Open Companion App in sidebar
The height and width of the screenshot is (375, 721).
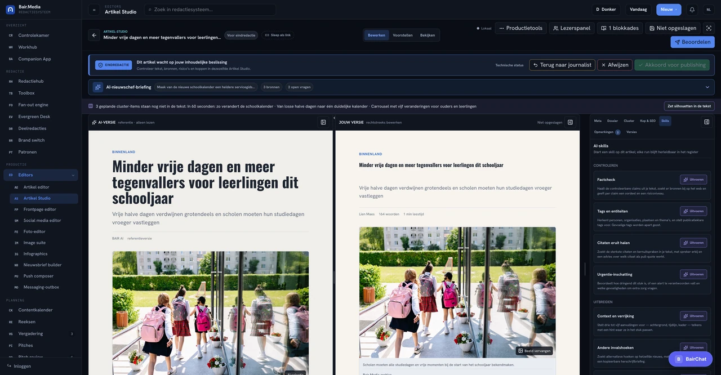pos(41,59)
